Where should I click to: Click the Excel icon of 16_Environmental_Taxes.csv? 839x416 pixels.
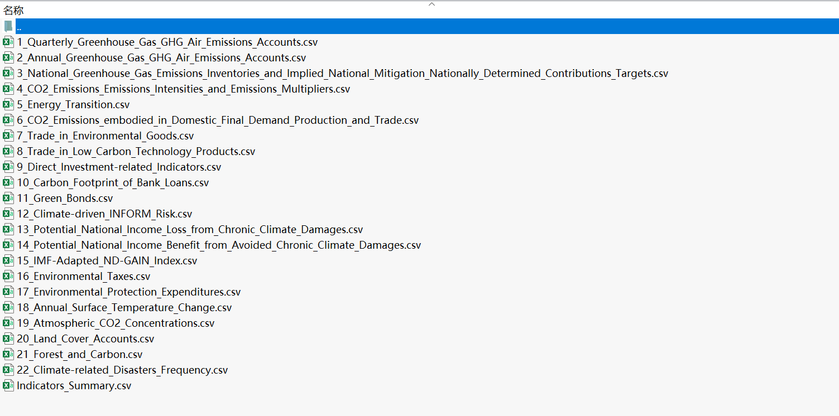(x=8, y=276)
